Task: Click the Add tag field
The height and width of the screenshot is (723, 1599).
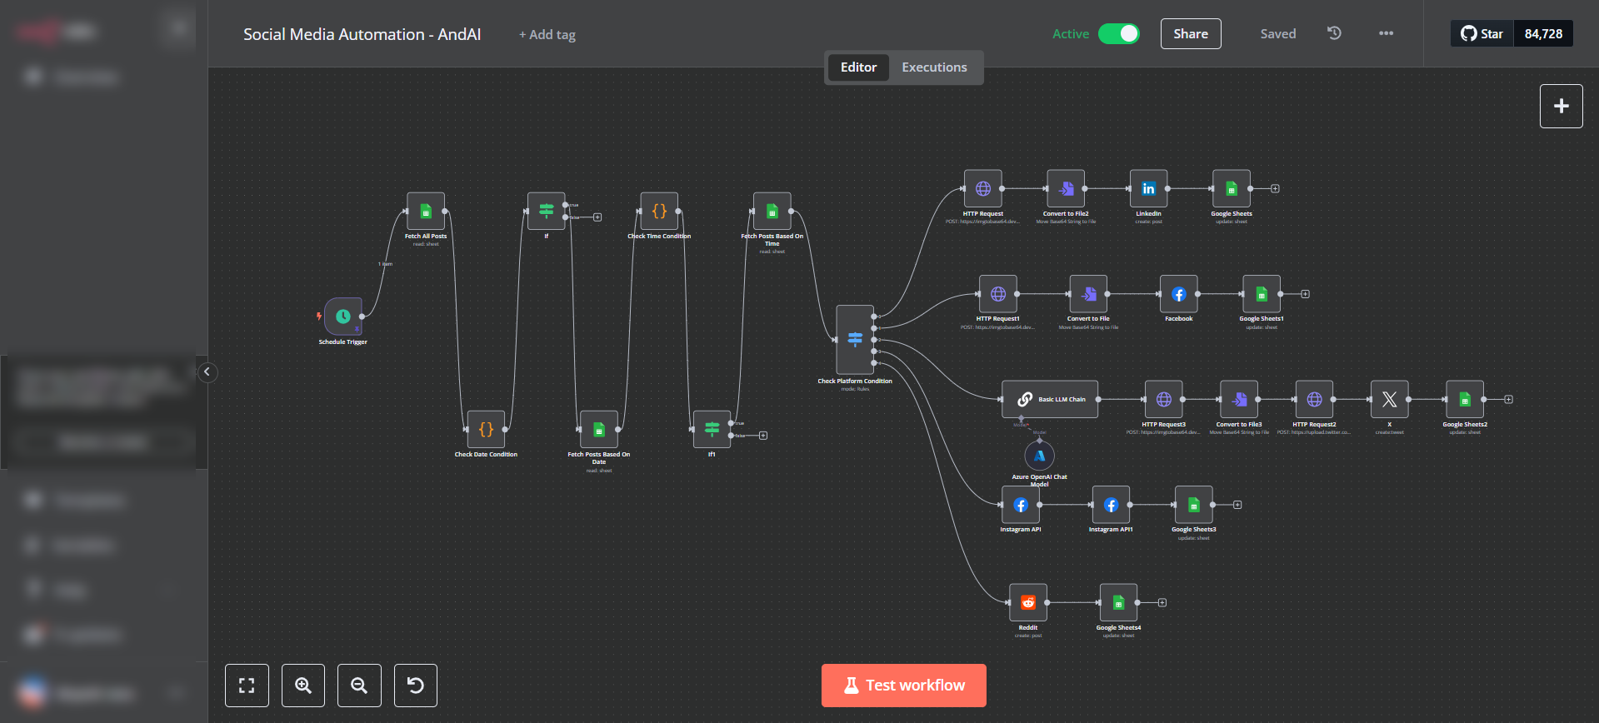Action: pyautogui.click(x=547, y=35)
